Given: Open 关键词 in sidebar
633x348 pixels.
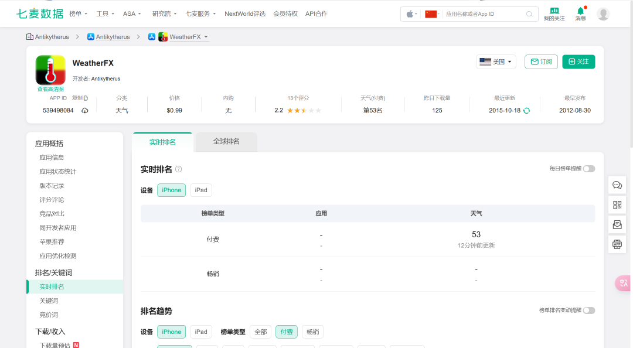Looking at the screenshot, I should click(x=49, y=301).
